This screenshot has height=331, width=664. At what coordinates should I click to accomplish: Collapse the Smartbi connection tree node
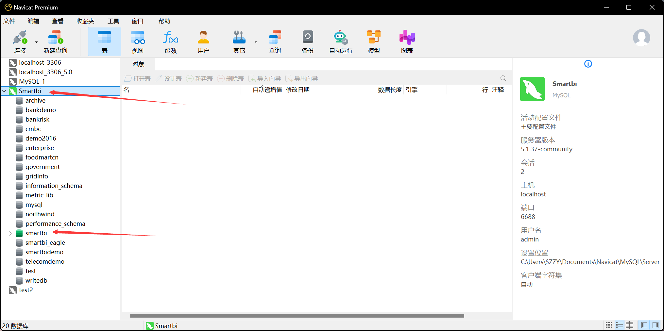(4, 91)
